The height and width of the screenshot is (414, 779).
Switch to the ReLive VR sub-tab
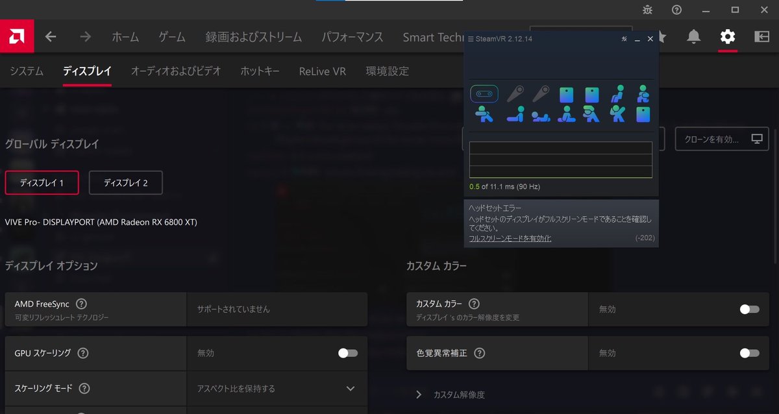pyautogui.click(x=323, y=71)
